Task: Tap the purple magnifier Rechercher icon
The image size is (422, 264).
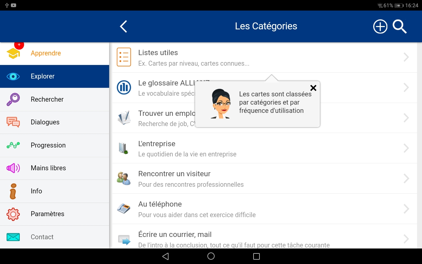Action: 13,99
